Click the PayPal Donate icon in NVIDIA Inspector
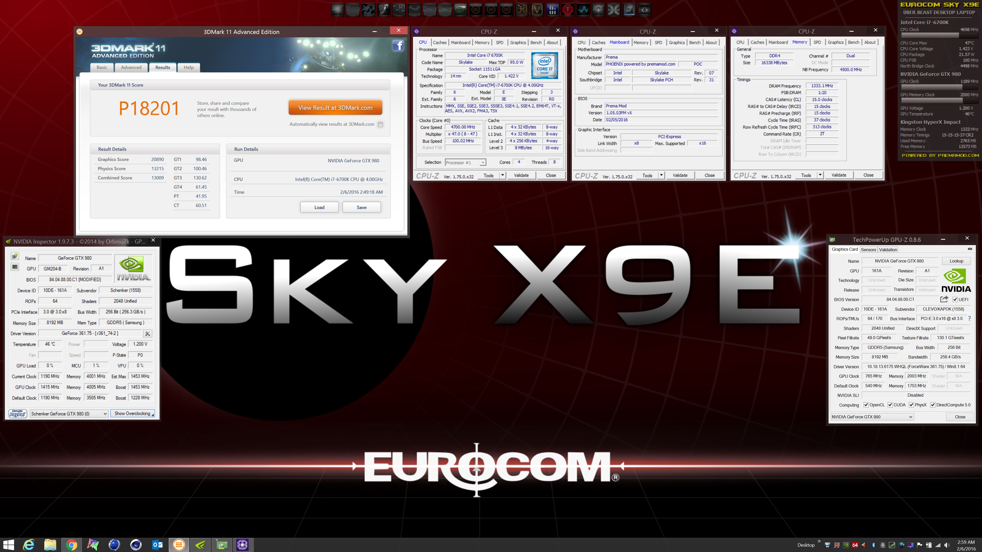982x552 pixels. point(18,414)
